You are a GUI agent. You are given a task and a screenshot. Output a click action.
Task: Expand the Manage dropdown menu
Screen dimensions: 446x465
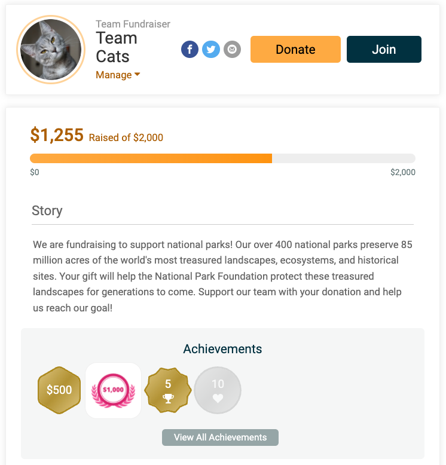tap(118, 75)
